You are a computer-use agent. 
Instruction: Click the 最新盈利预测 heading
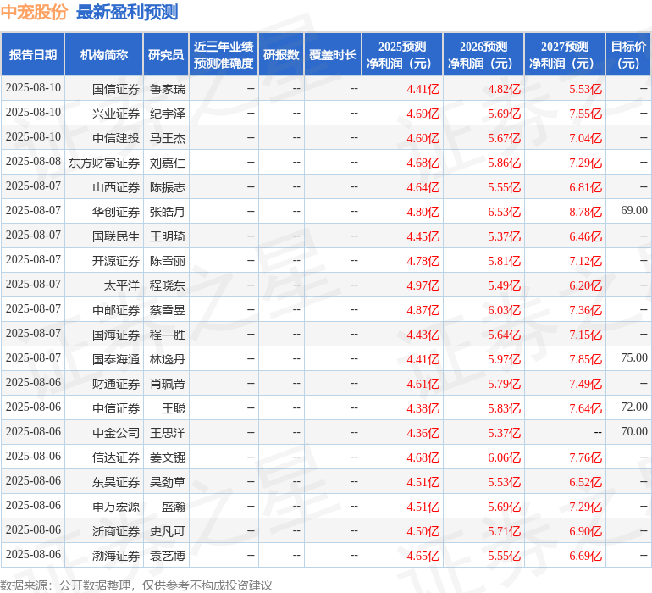click(x=127, y=12)
